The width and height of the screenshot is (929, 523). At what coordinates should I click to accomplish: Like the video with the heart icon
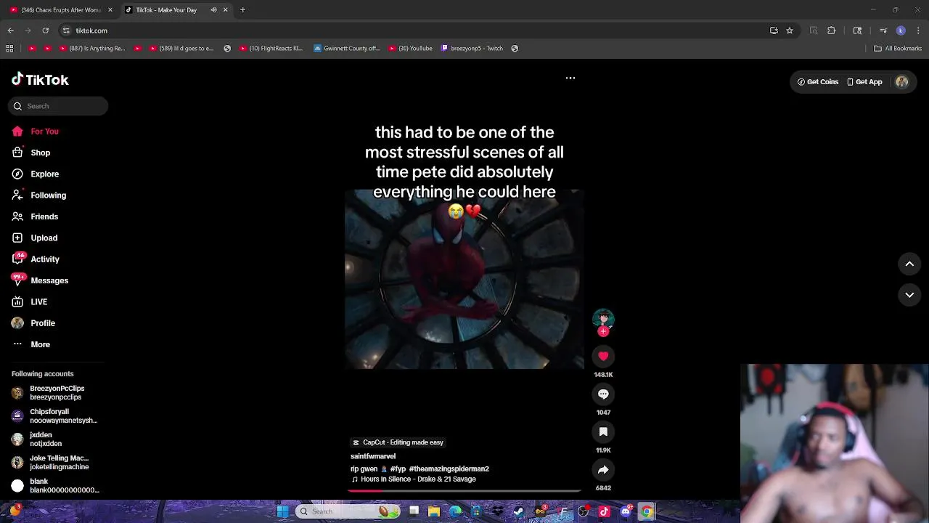[603, 356]
